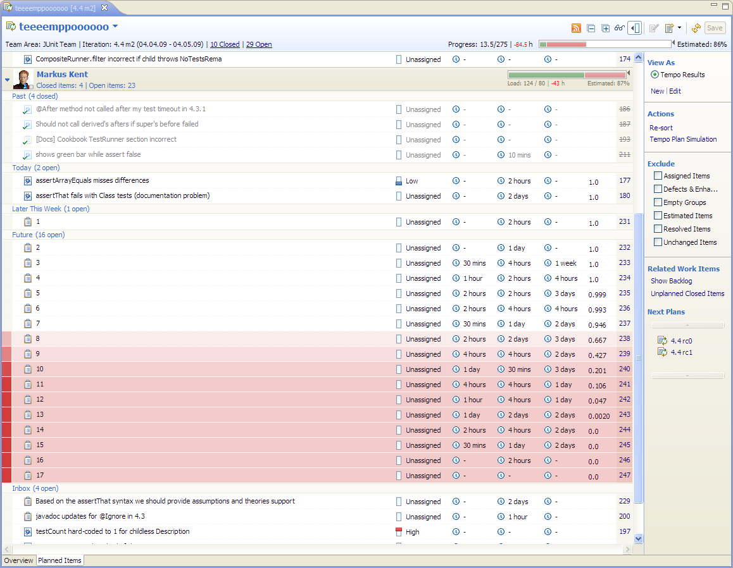Enable the Assigned Items exclude checkbox
733x568 pixels.
click(x=658, y=176)
